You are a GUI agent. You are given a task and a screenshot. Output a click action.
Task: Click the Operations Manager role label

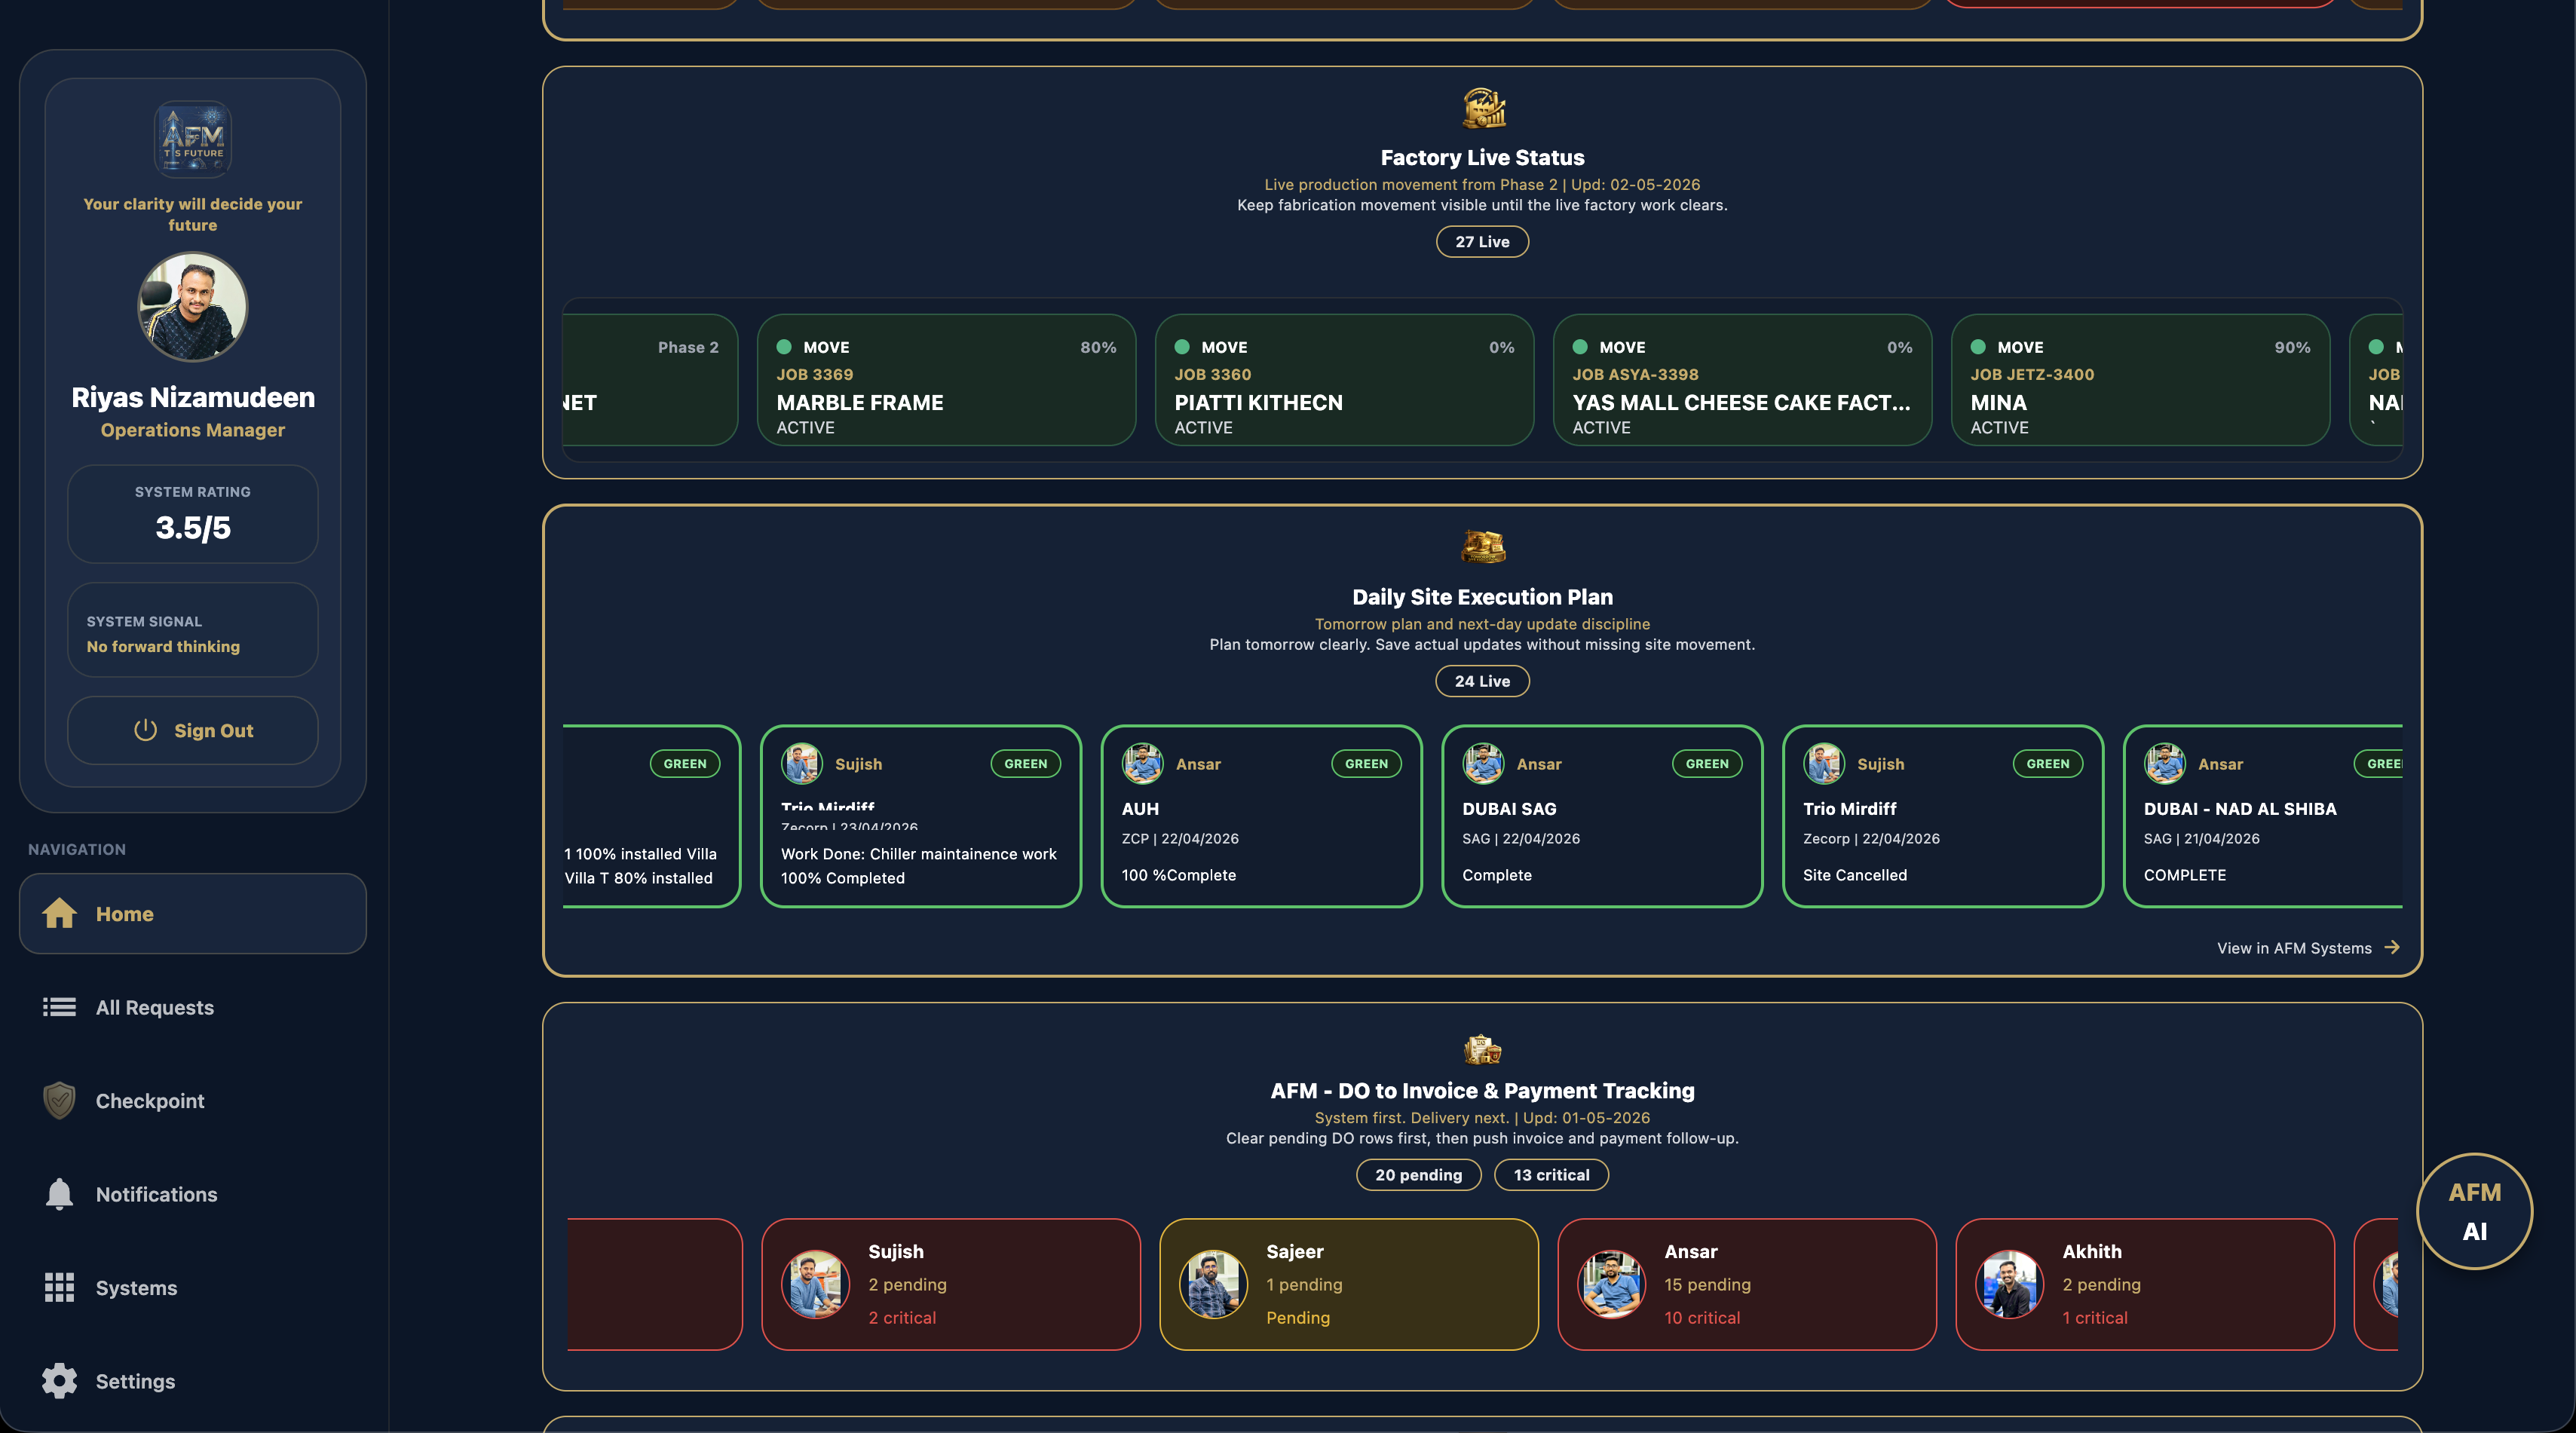193,430
